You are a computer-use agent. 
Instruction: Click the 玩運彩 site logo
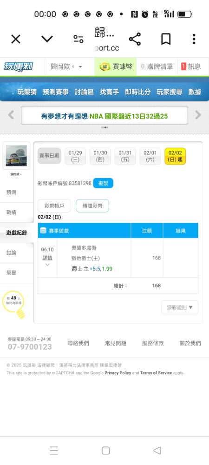(19, 66)
